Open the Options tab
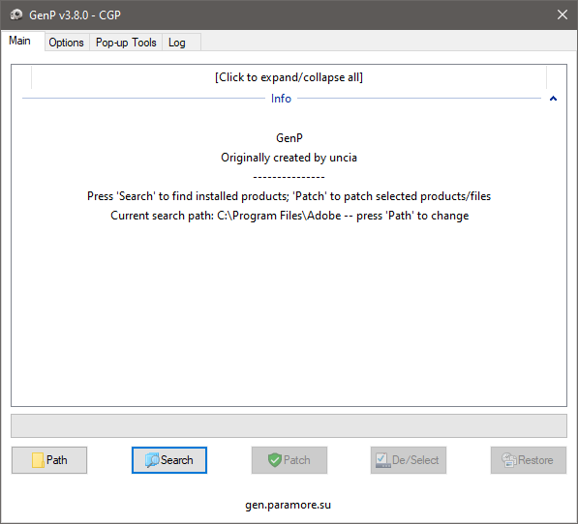The height and width of the screenshot is (524, 578). coord(67,43)
